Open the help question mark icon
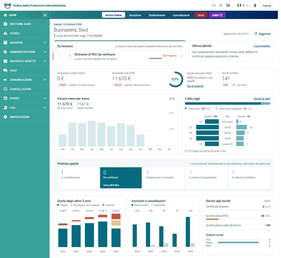 (x=221, y=5)
